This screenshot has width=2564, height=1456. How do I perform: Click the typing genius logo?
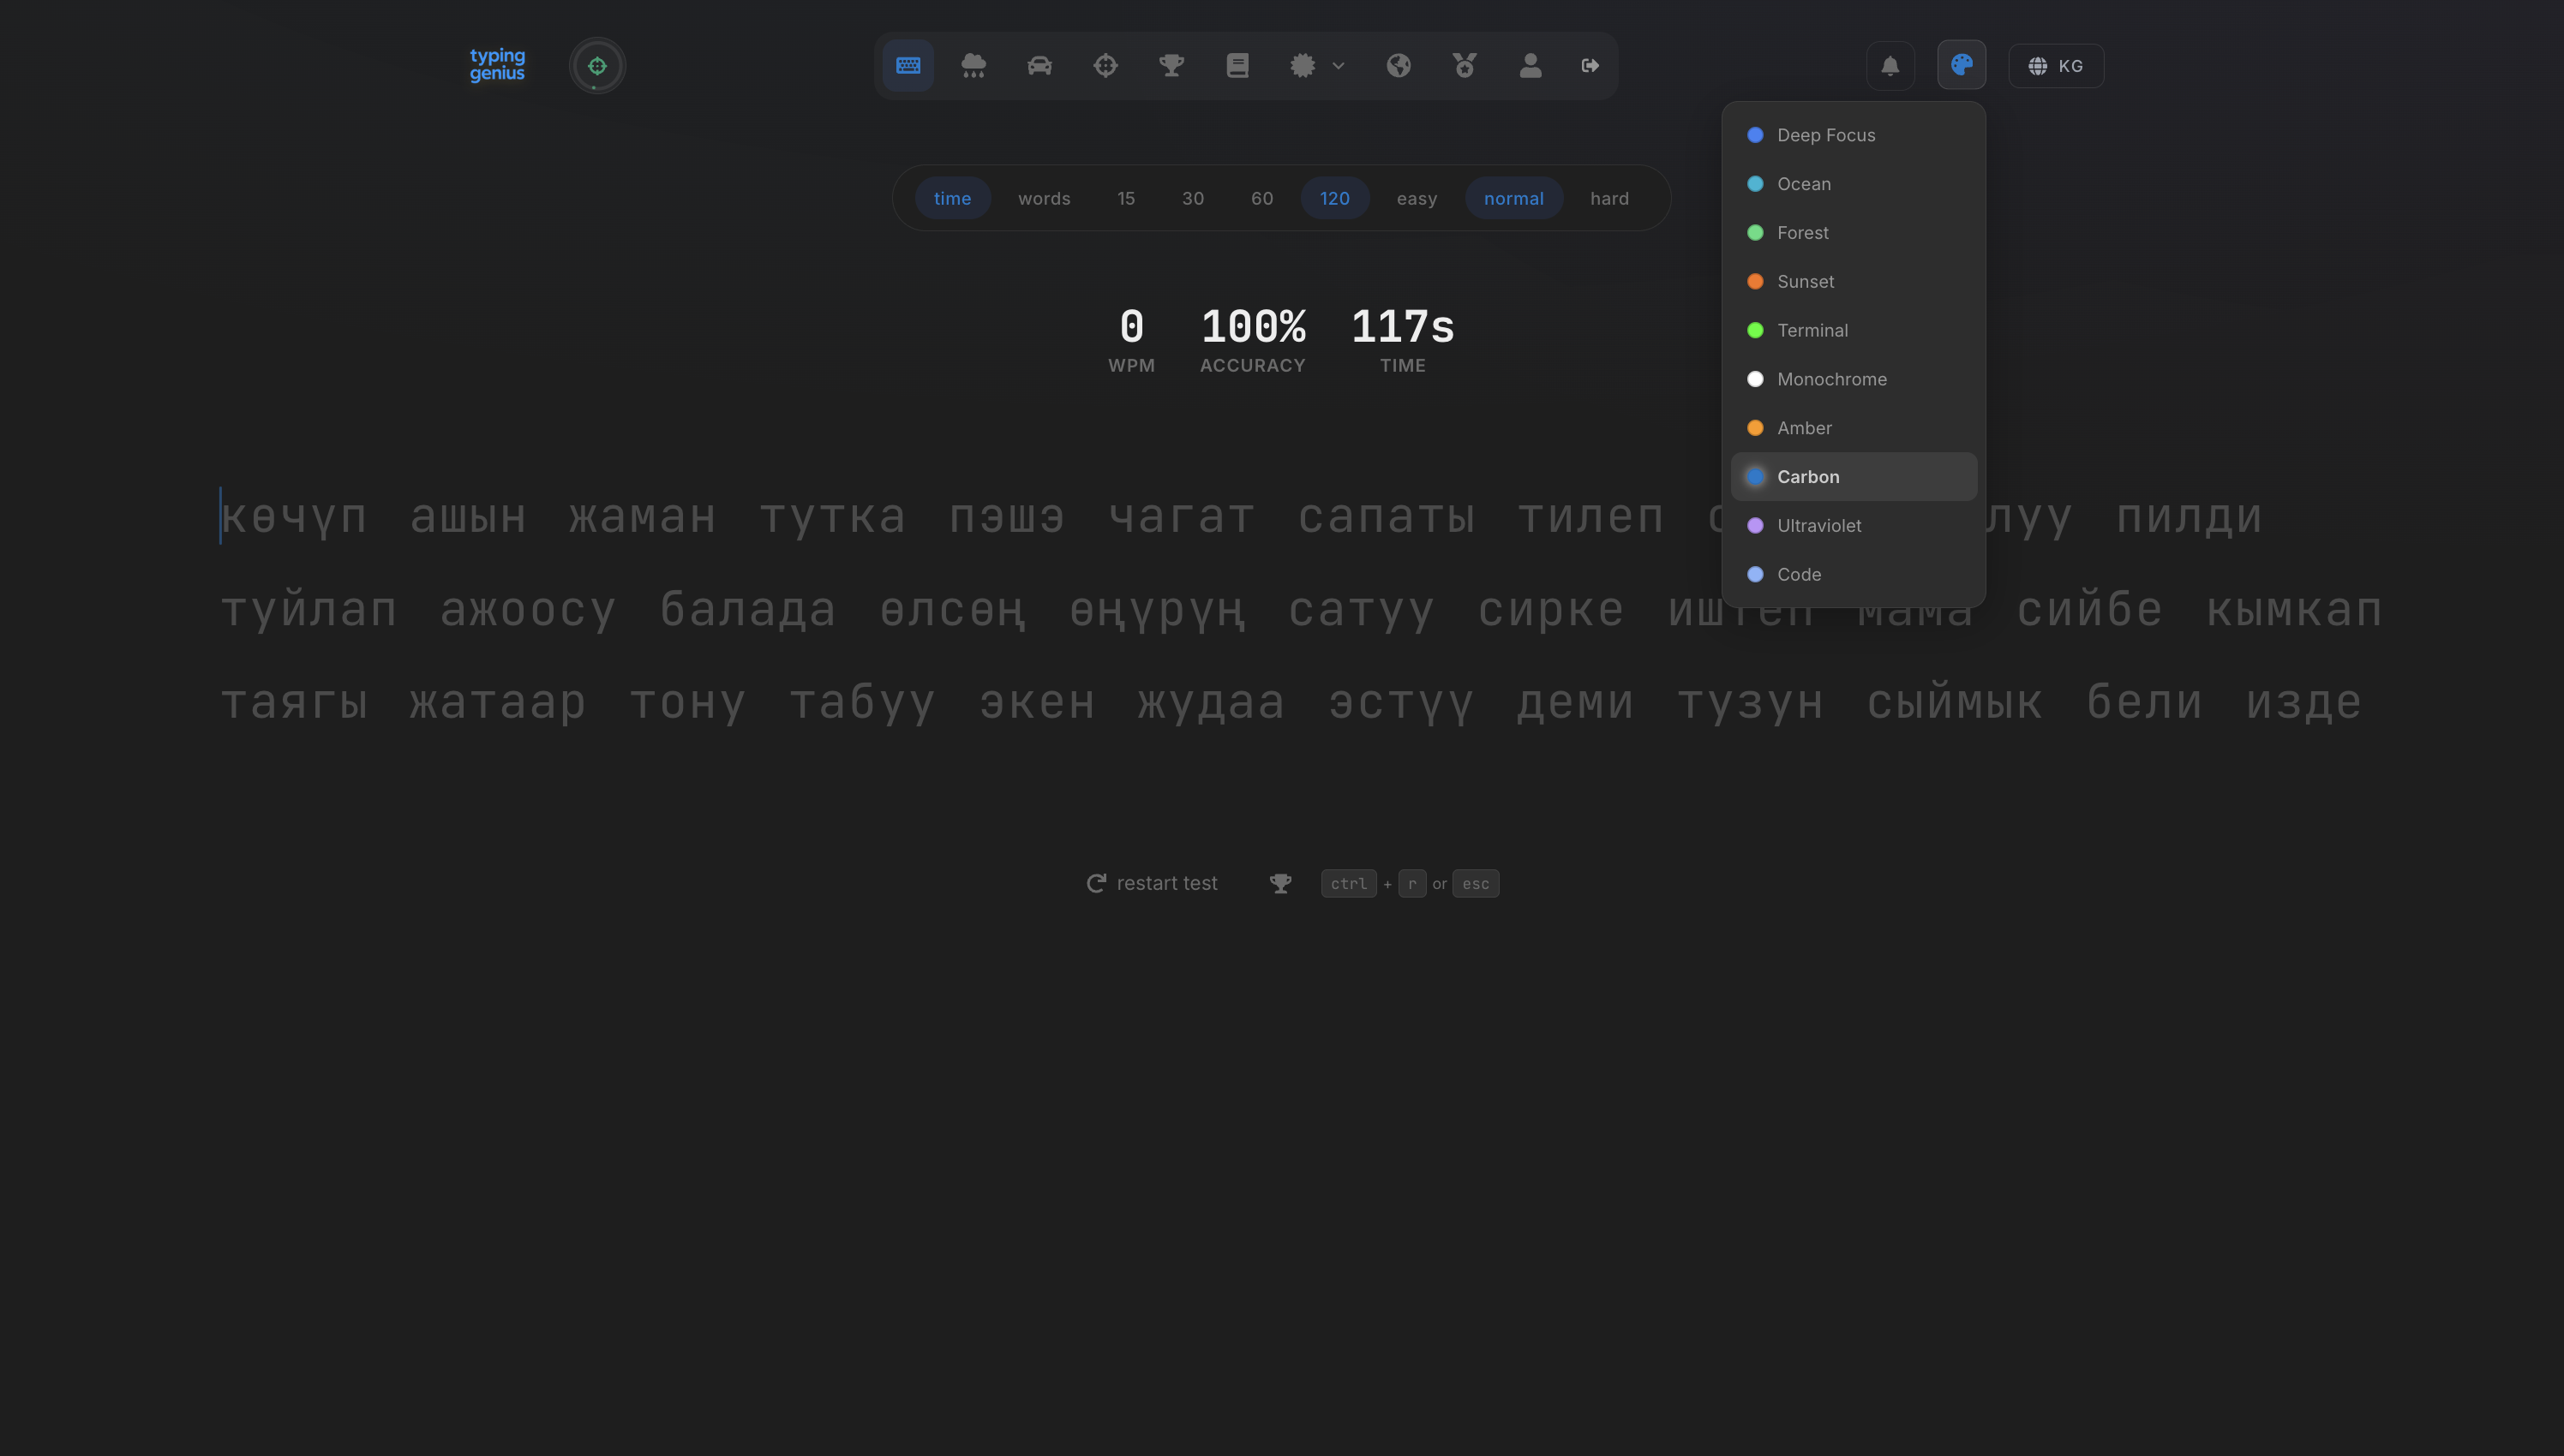pyautogui.click(x=497, y=64)
